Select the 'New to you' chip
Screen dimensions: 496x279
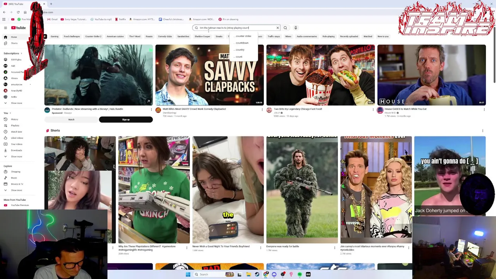[x=383, y=36]
